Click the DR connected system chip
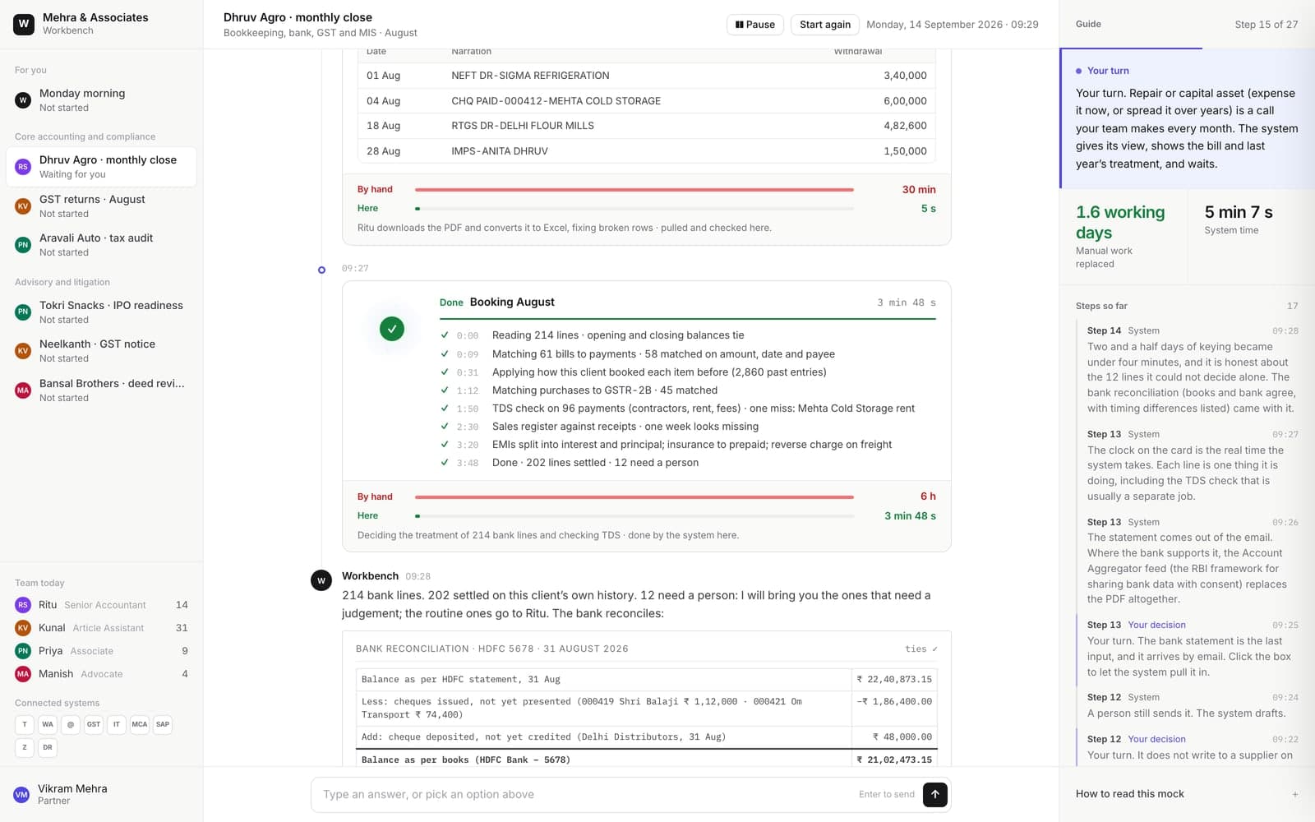1315x822 pixels. click(x=48, y=747)
